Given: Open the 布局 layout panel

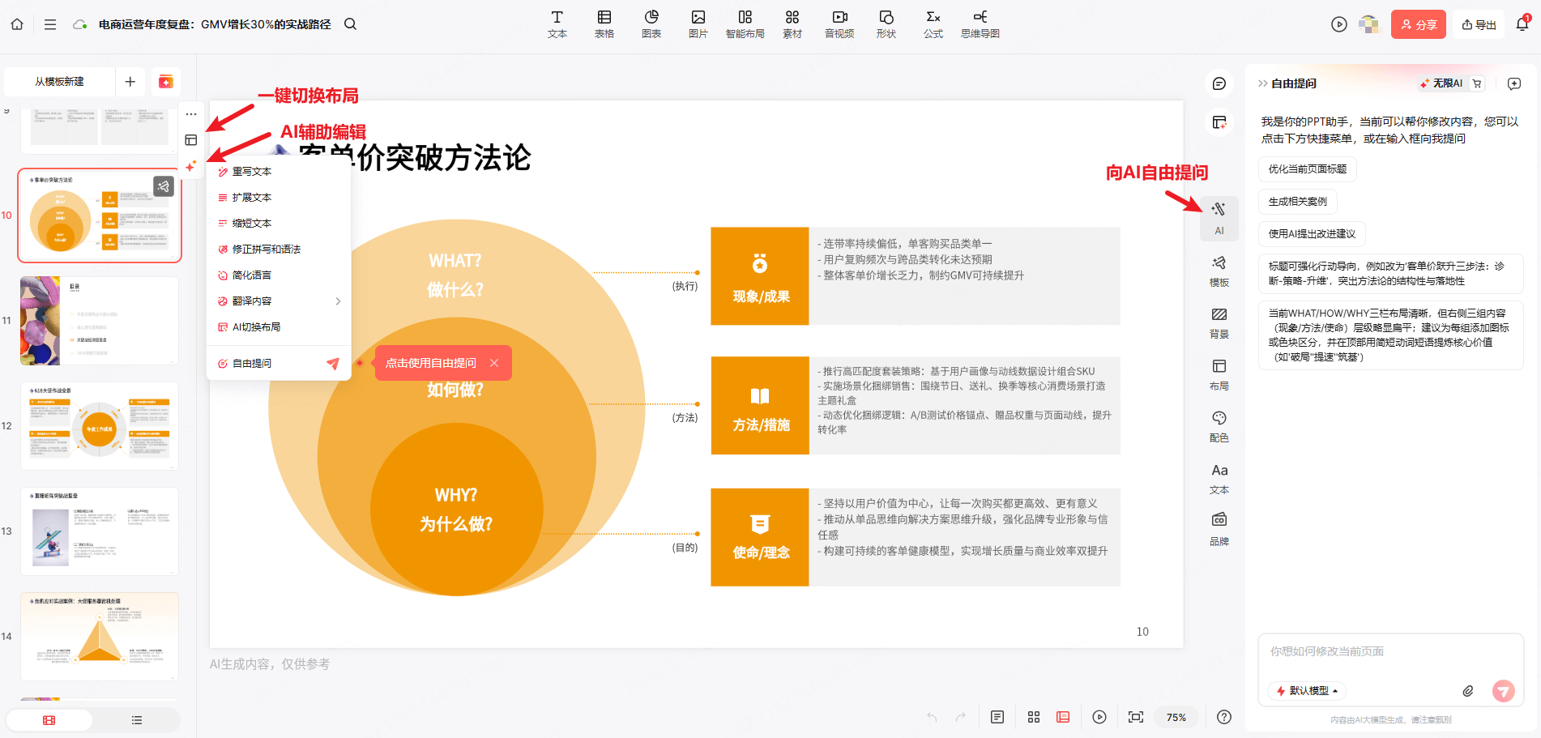Looking at the screenshot, I should tap(1219, 374).
